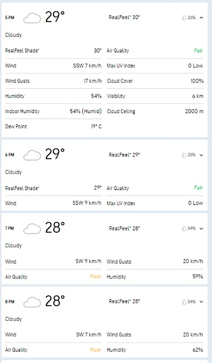Click the cloud icon for 8 PM

pos(32,302)
